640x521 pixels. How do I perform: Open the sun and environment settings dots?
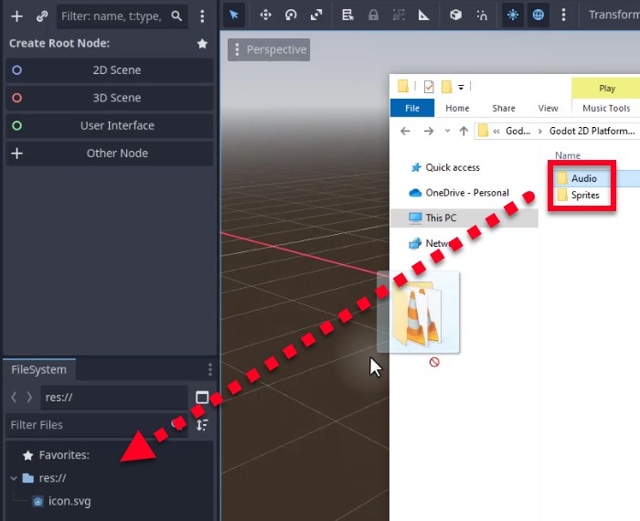coord(563,16)
